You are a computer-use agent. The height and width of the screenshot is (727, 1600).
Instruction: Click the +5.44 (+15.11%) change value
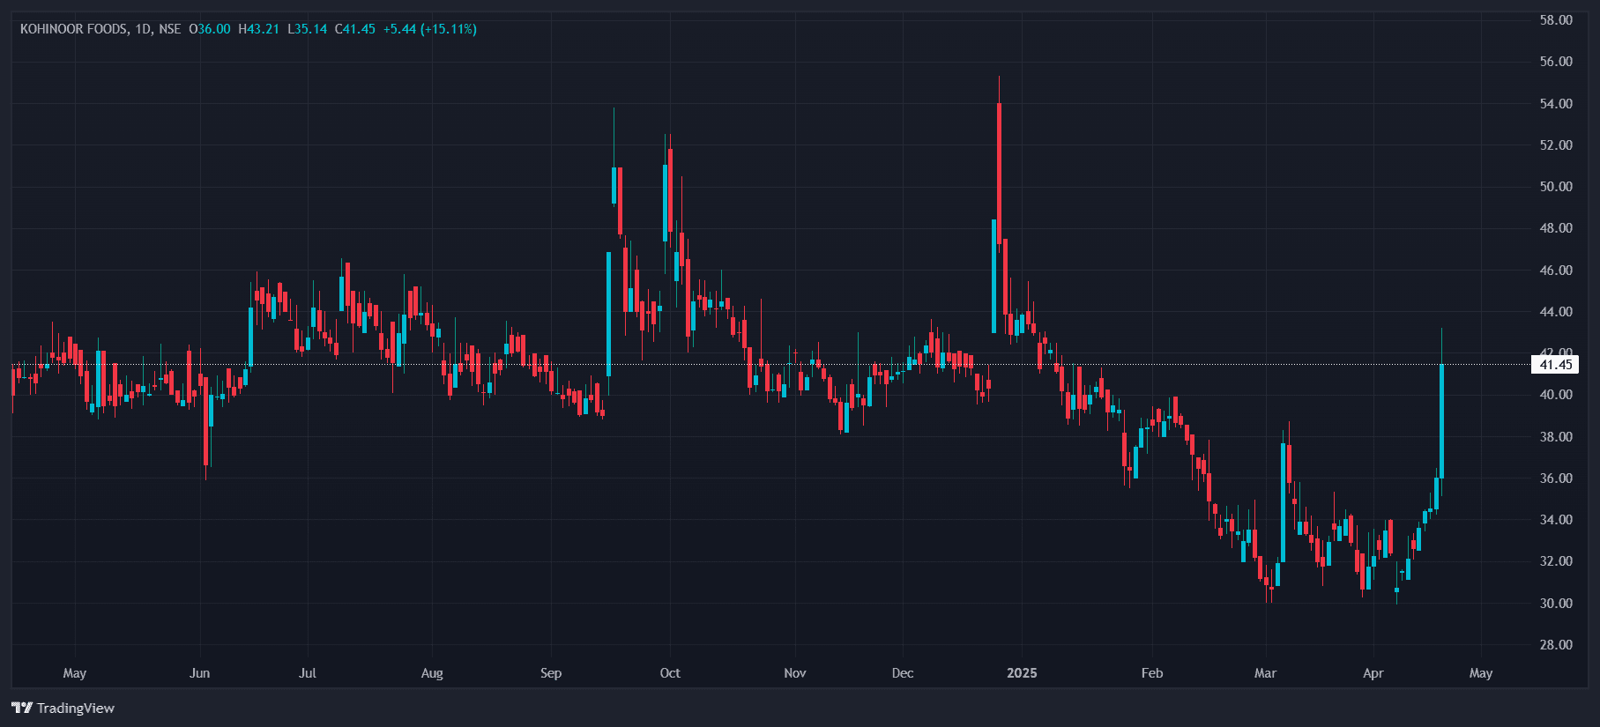pyautogui.click(x=430, y=29)
